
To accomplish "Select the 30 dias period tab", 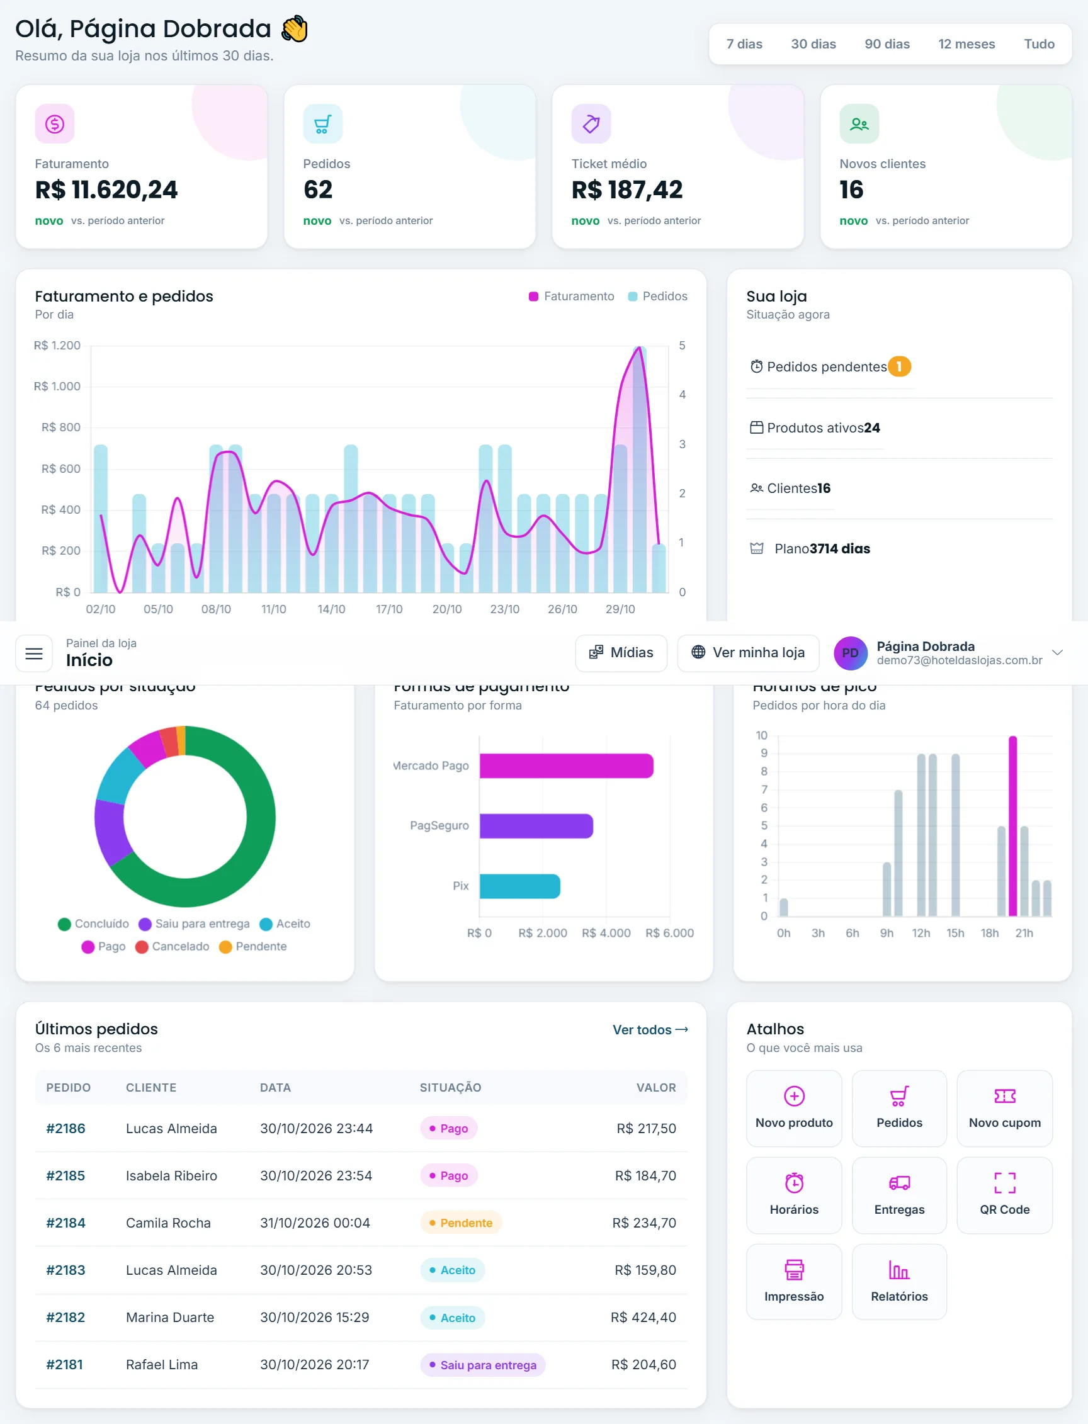I will [x=813, y=44].
